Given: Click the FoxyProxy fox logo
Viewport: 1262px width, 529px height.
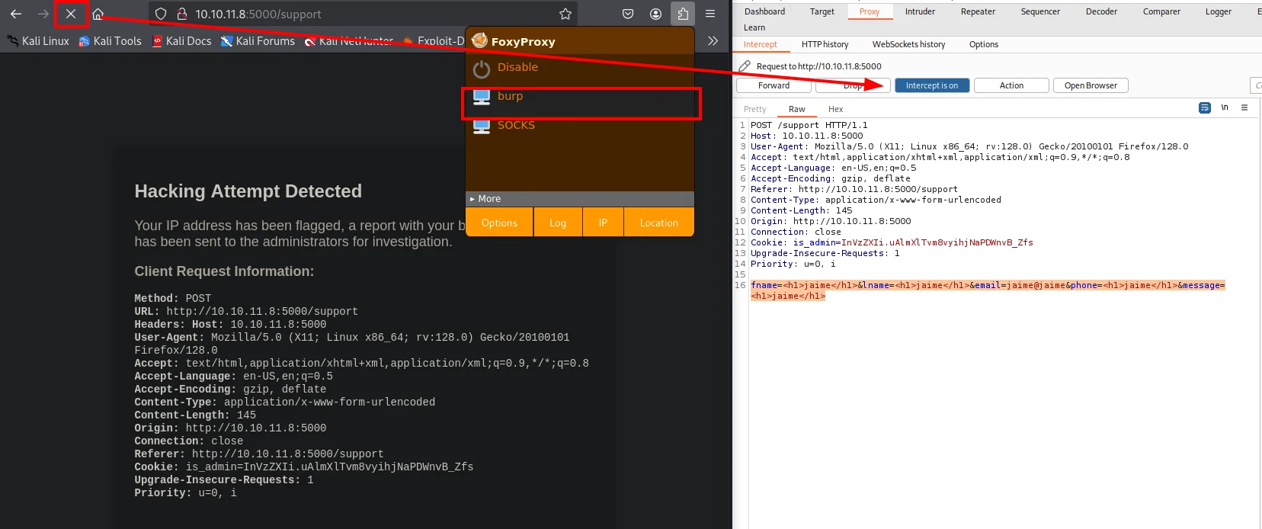Looking at the screenshot, I should pyautogui.click(x=479, y=40).
